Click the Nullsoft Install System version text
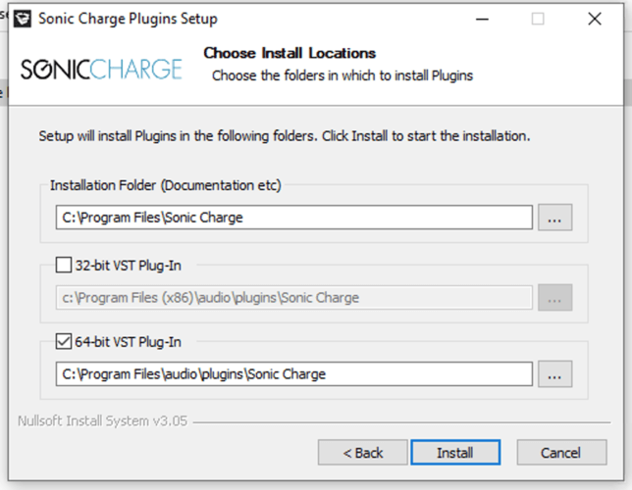 (102, 421)
